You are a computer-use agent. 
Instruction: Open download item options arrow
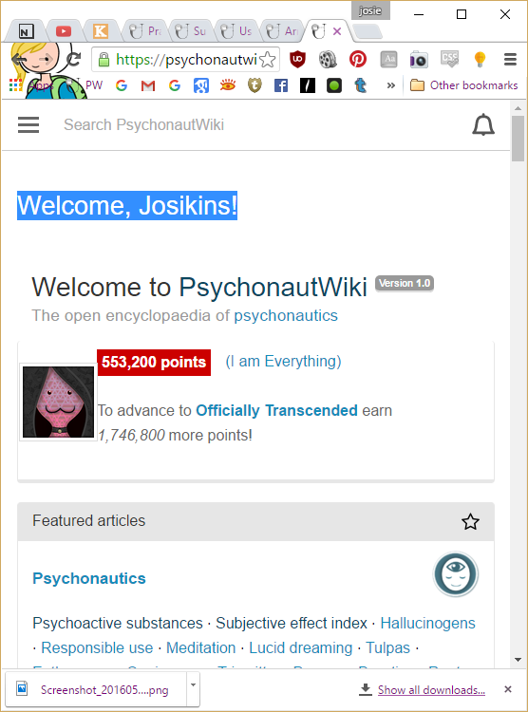193,685
